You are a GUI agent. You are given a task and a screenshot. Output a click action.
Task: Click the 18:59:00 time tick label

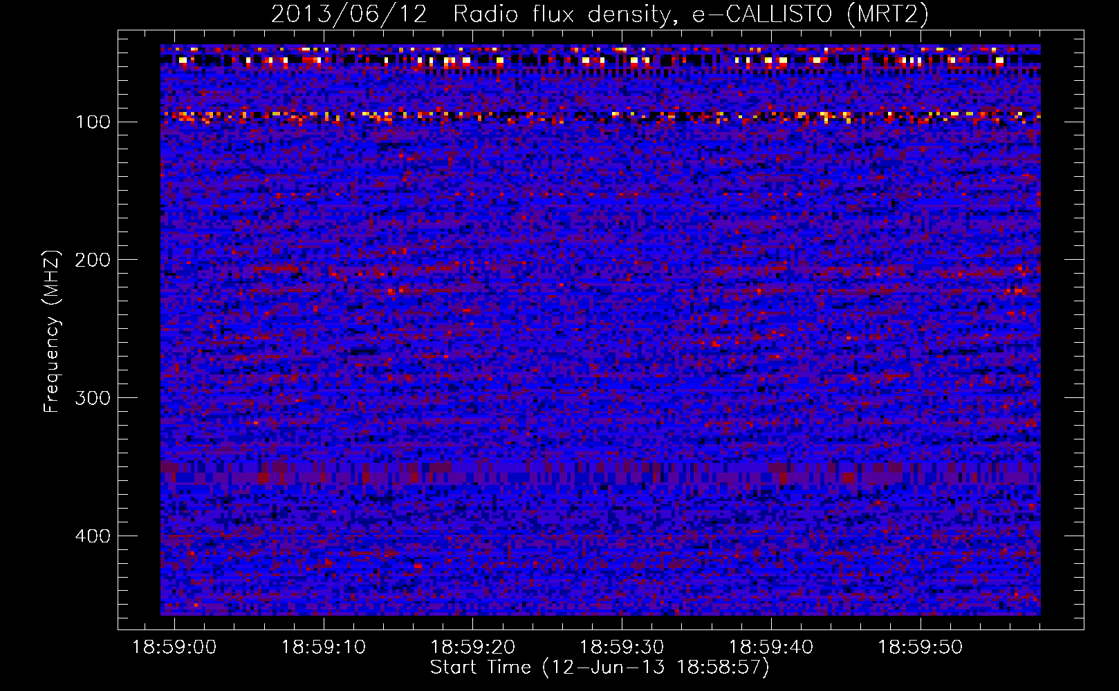coord(174,647)
